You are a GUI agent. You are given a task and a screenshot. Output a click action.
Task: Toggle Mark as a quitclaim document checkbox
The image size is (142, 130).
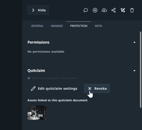[29, 78]
